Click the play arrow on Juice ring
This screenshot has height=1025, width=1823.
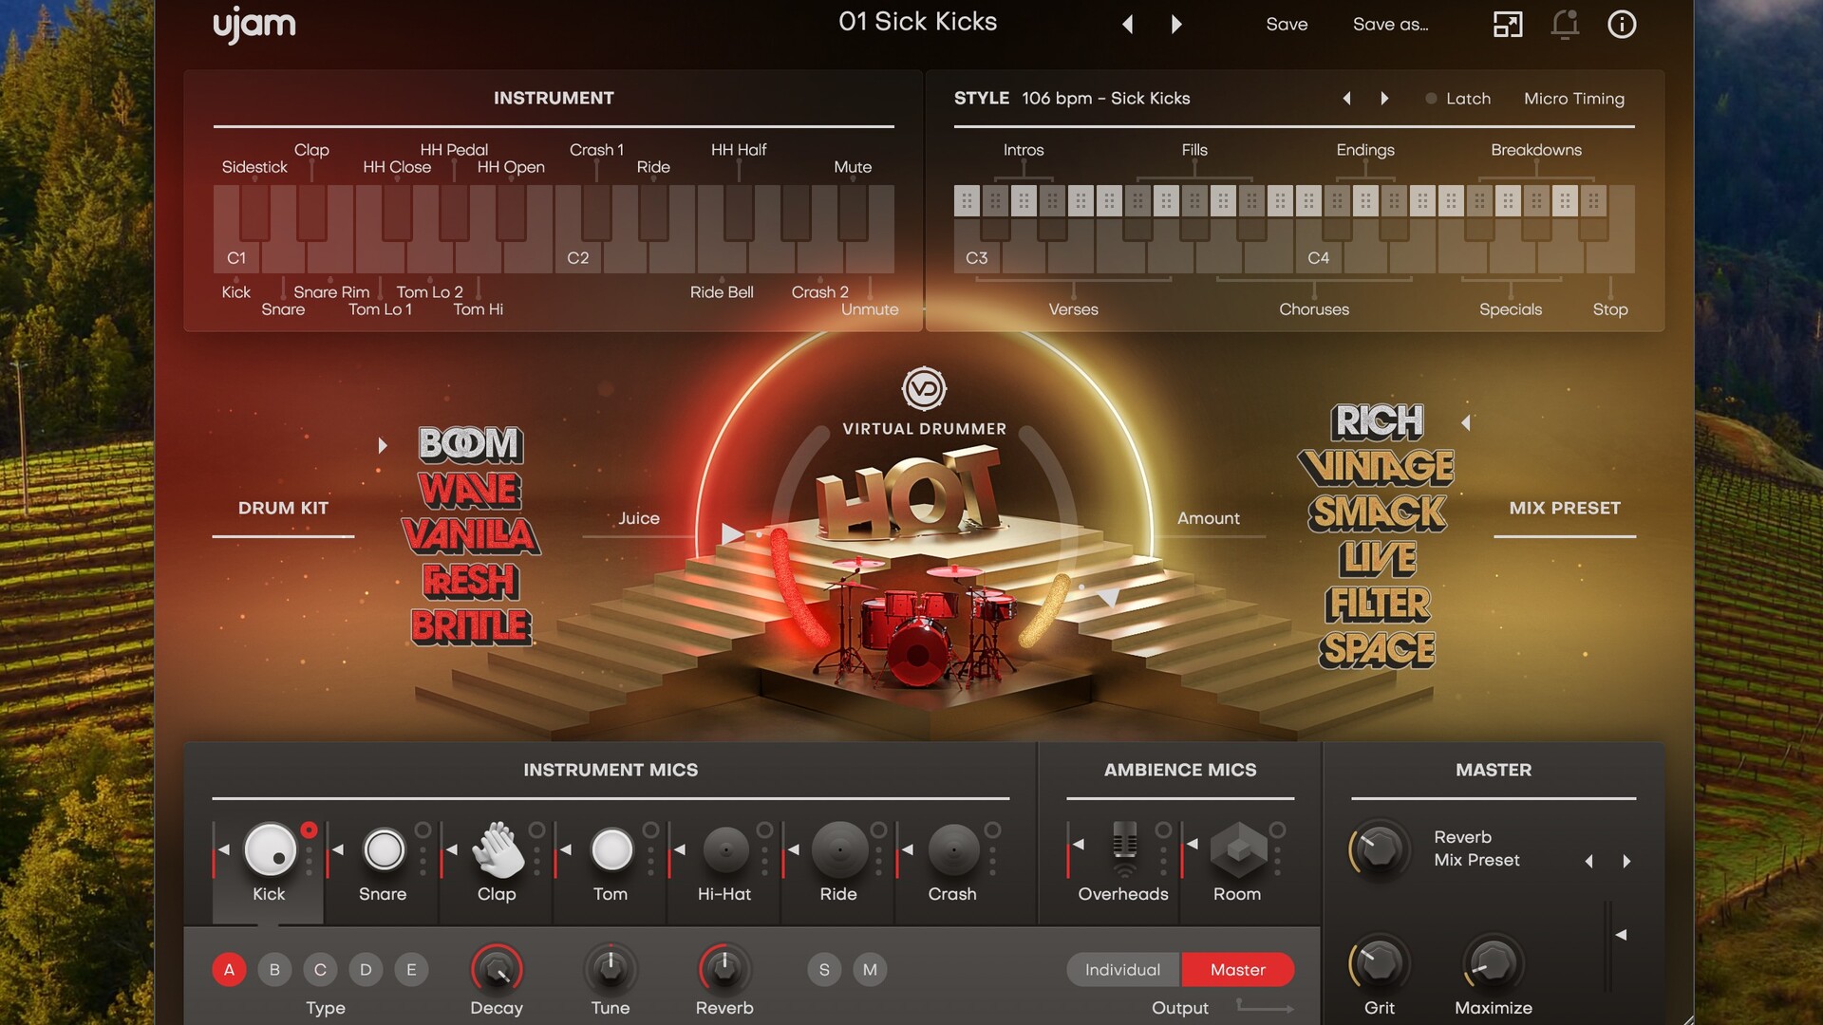point(731,534)
